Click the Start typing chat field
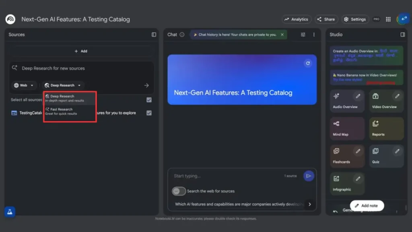The height and width of the screenshot is (232, 412). coord(225,176)
